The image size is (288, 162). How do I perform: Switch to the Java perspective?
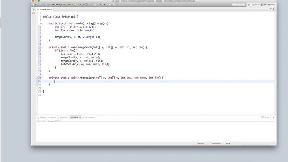pyautogui.click(x=264, y=5)
